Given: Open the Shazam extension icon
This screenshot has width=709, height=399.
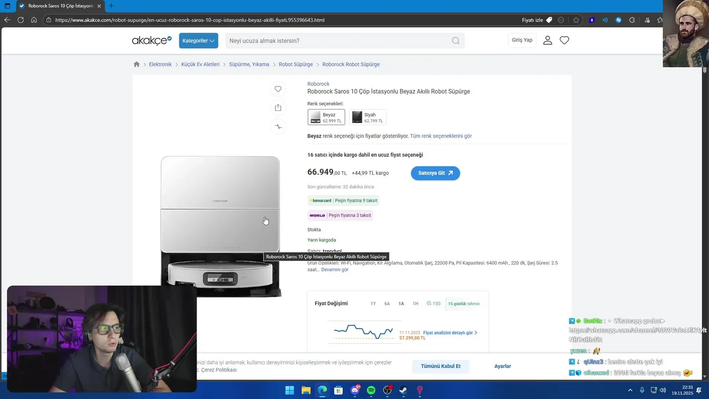Looking at the screenshot, I should point(619,20).
